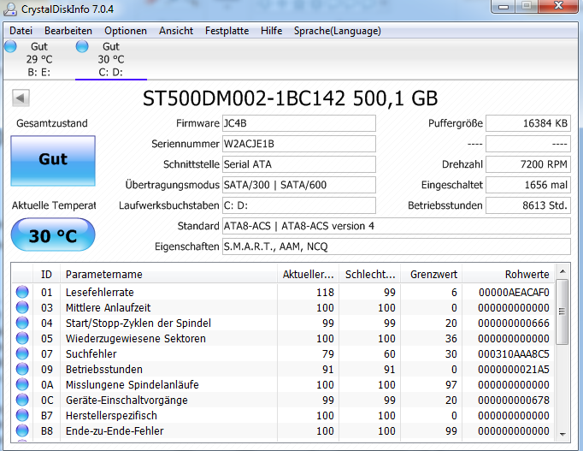Click status orb for Mittlere Anlaufzeit row
The image size is (583, 451).
point(22,308)
